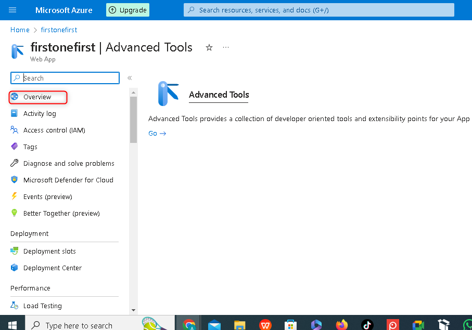Click the Windows taskbar search box
The width and height of the screenshot is (472, 330).
(99, 324)
